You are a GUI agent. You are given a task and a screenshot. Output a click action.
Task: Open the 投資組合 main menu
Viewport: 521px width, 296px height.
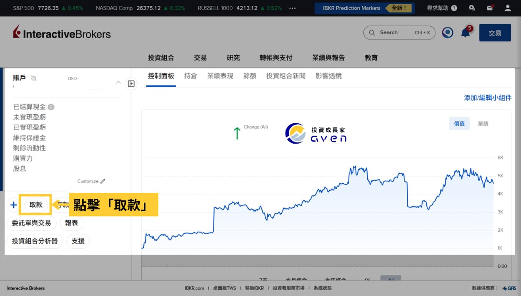pyautogui.click(x=161, y=58)
